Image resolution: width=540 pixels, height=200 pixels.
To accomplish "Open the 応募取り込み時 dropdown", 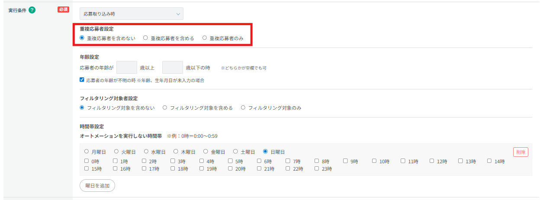I will (132, 14).
